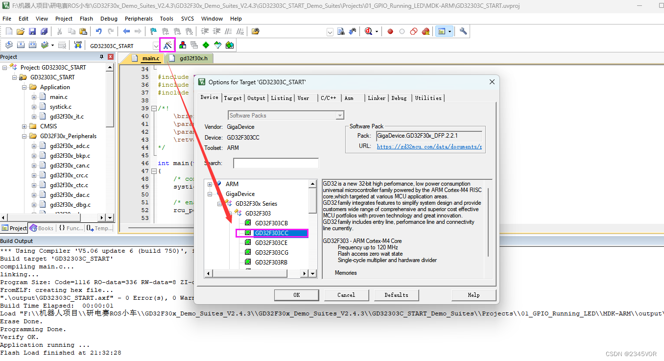Click the Open file icon
664x361 pixels.
[21, 31]
